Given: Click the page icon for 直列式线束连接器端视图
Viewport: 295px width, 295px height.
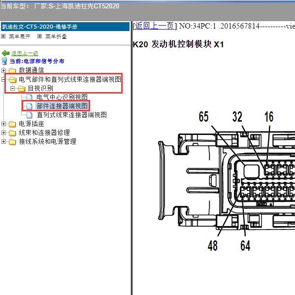Looking at the screenshot, I should click(29, 115).
